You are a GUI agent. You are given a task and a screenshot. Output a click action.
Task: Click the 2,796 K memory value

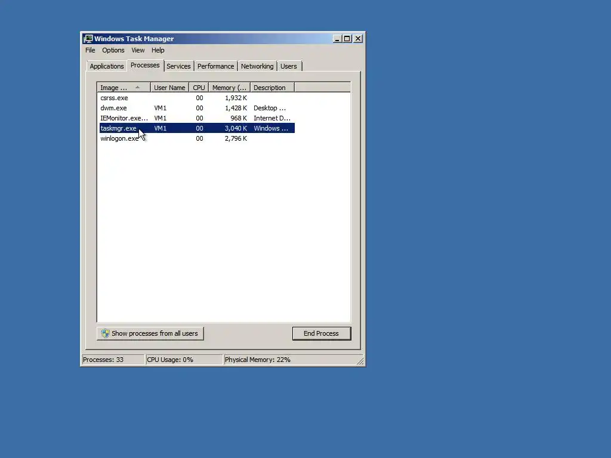coord(236,138)
